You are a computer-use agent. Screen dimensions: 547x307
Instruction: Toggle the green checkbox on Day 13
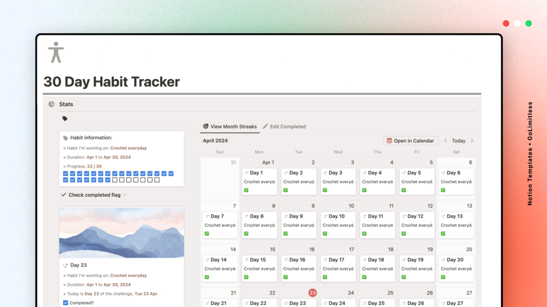coord(443,234)
